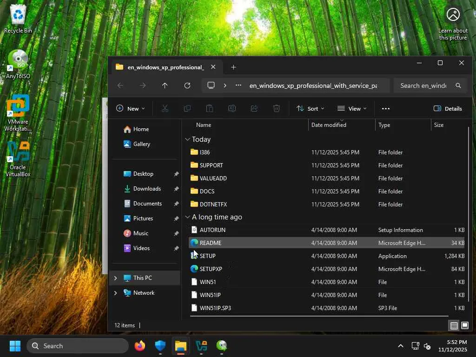Open the Oracle VirtualBox desktop shortcut

(x=18, y=159)
